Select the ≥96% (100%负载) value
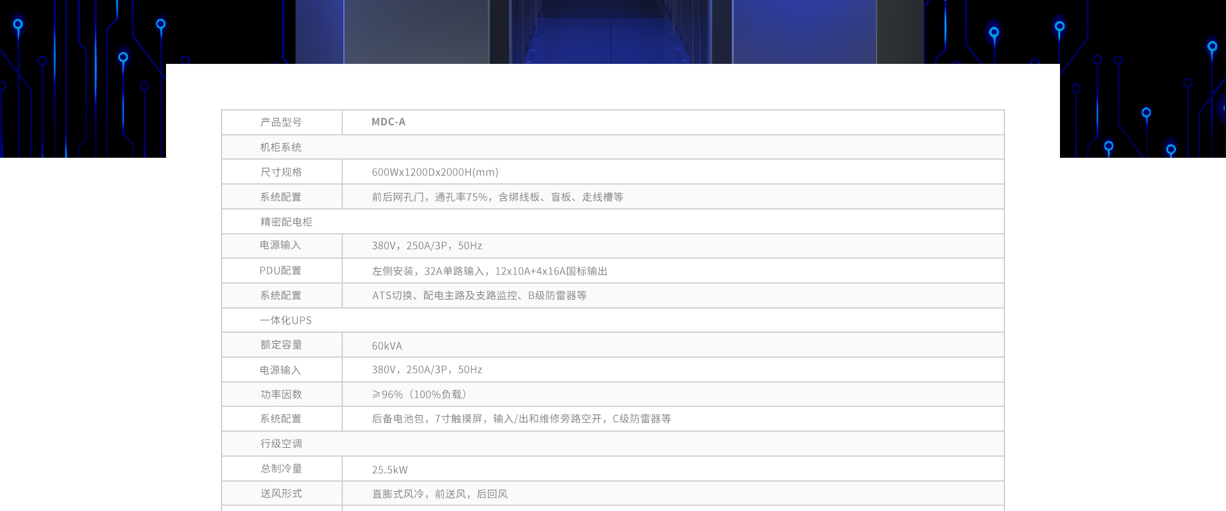Image resolution: width=1226 pixels, height=511 pixels. (x=419, y=394)
